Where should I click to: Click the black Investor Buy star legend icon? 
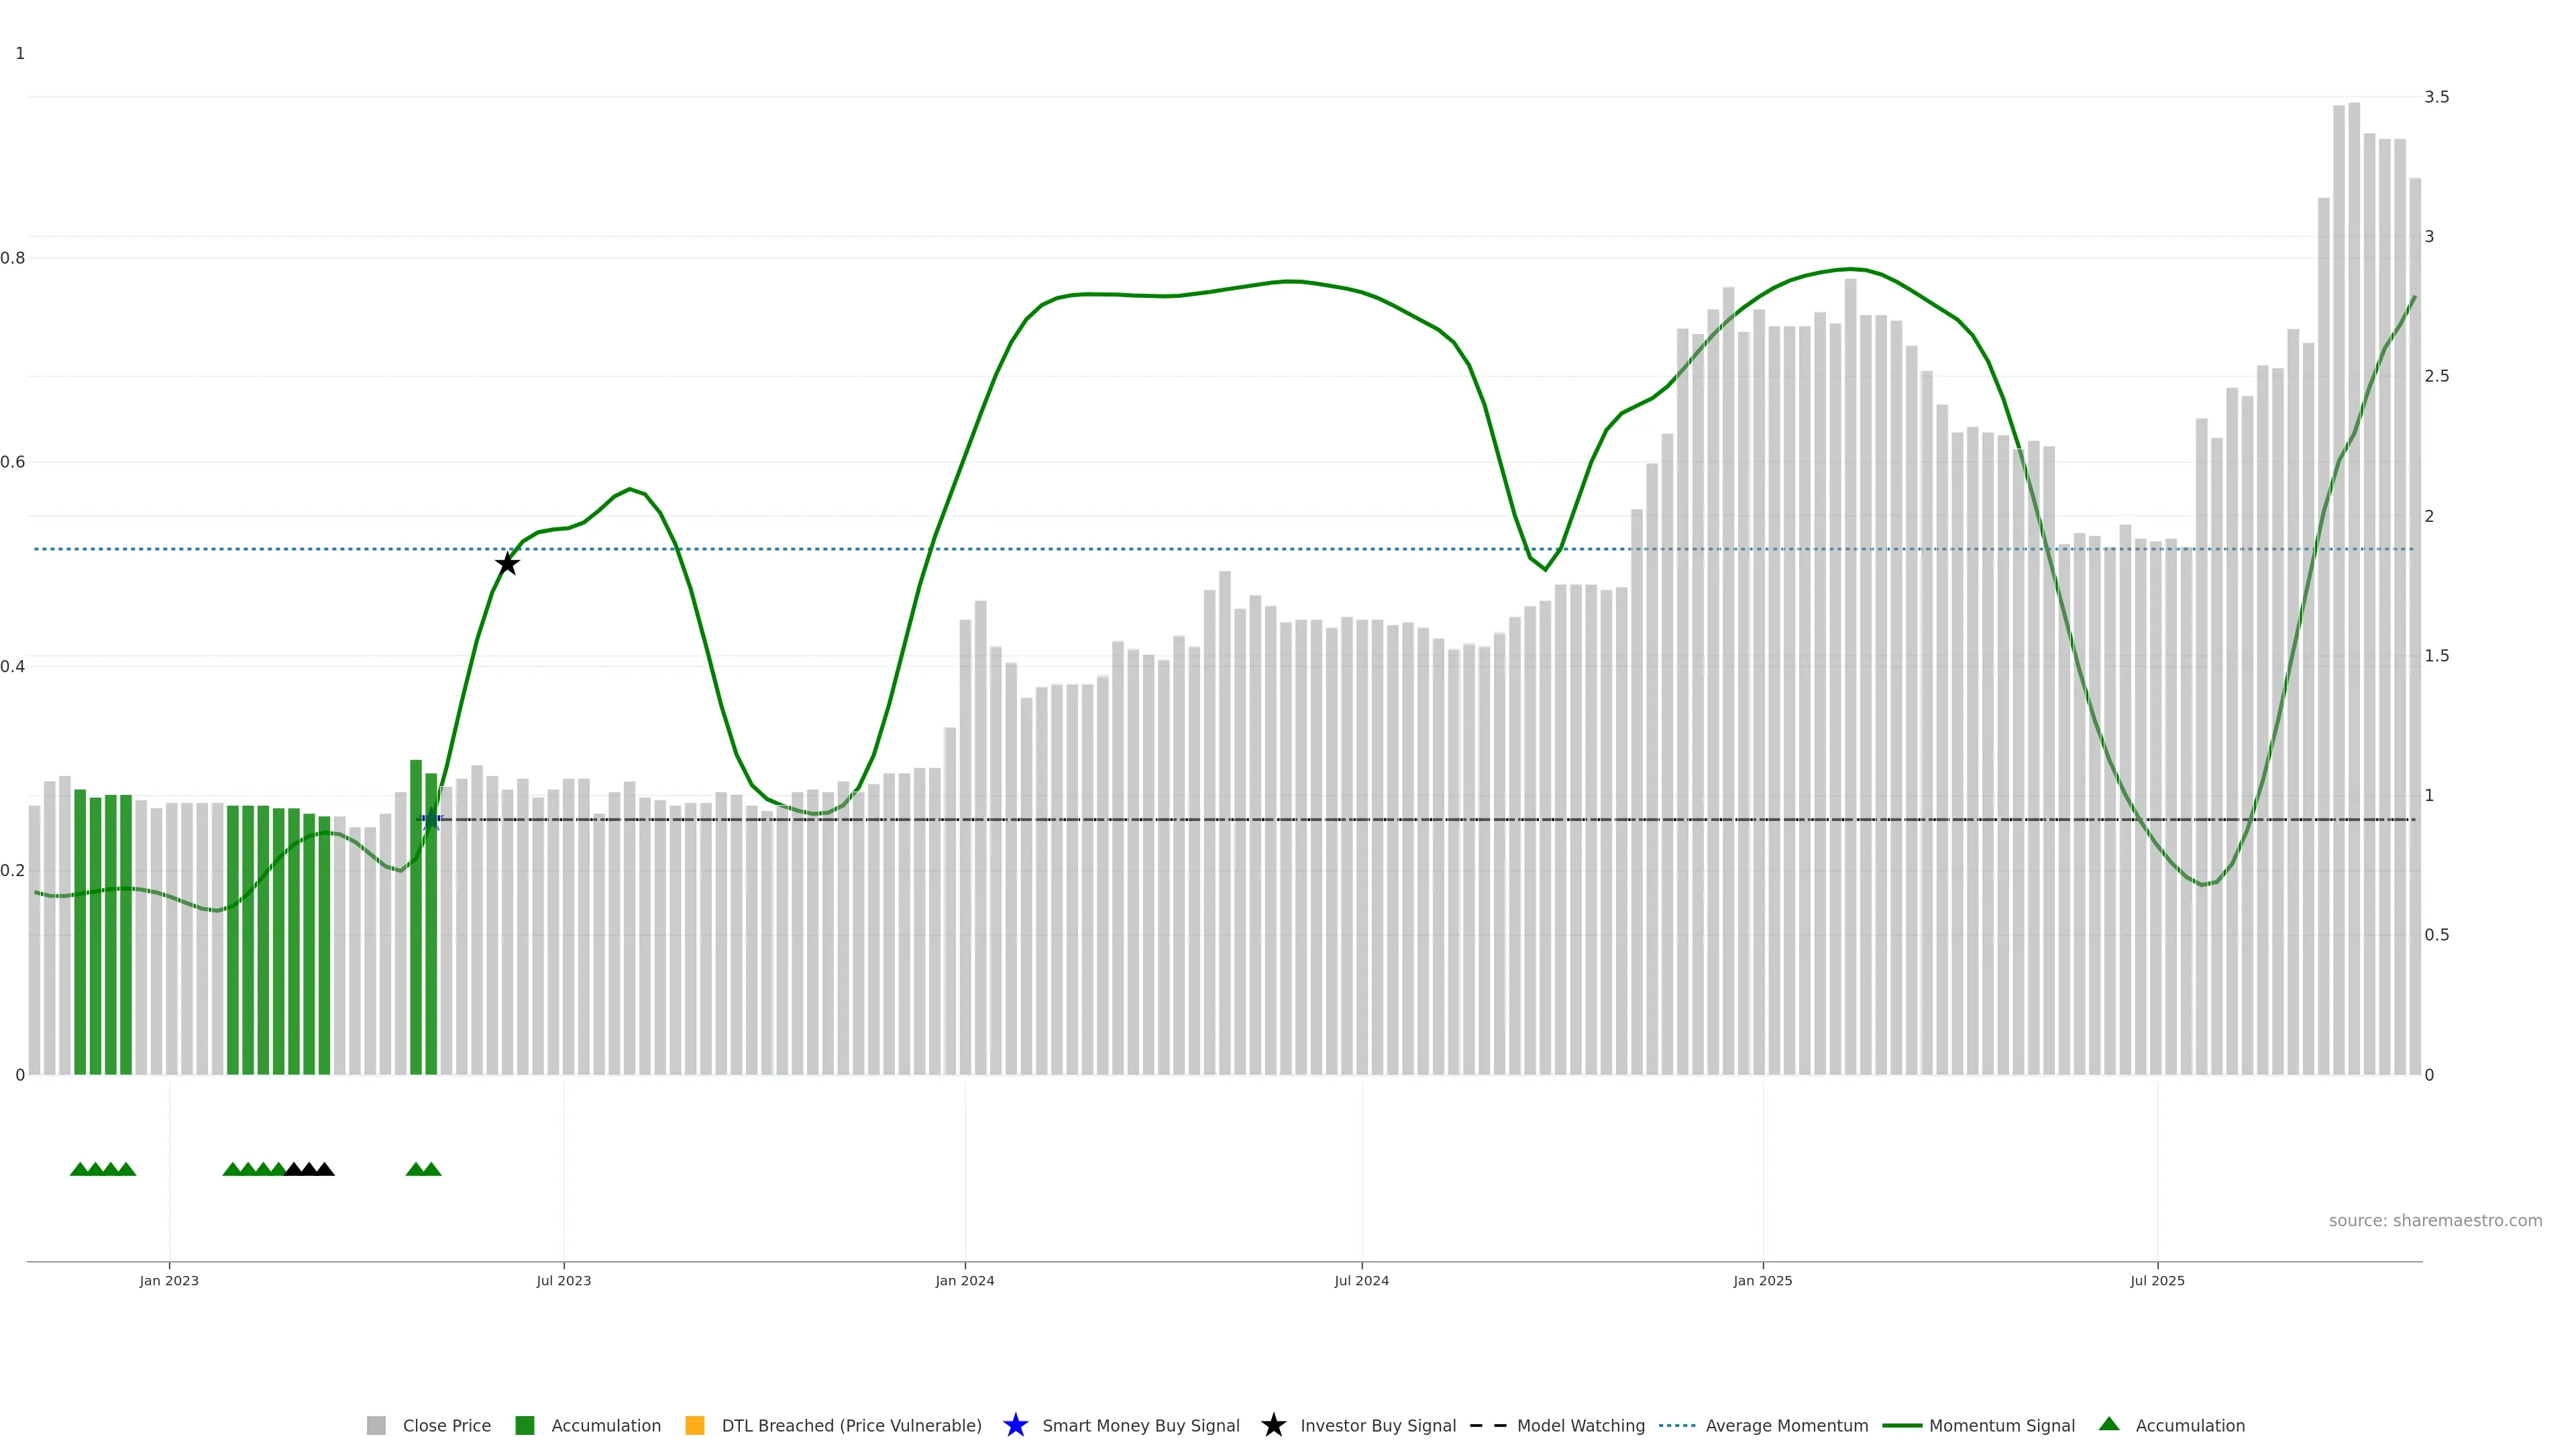1273,1425
